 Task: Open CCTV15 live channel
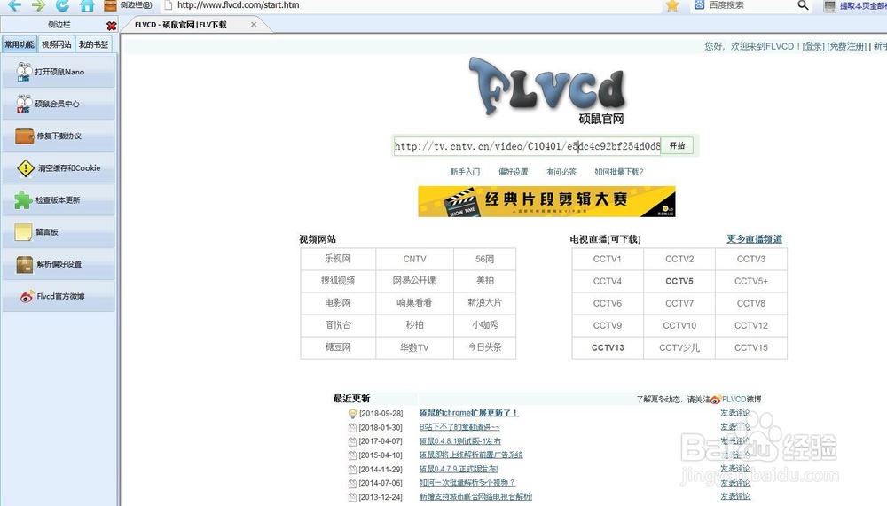(751, 347)
